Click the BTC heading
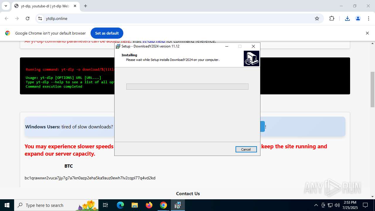Viewport: 375px width, 211px height. click(x=69, y=166)
